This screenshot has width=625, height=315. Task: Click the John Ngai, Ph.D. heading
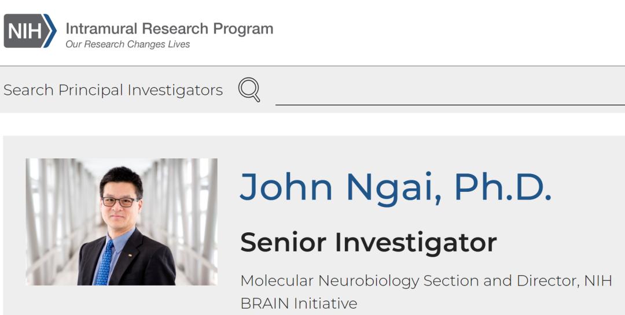(396, 187)
